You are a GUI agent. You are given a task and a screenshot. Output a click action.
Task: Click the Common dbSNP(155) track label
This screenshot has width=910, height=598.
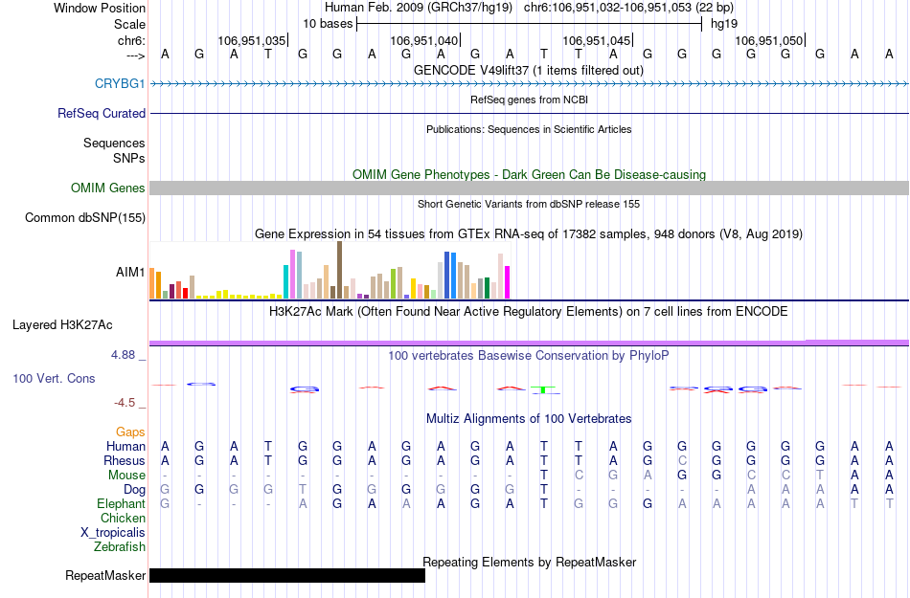pyautogui.click(x=84, y=218)
